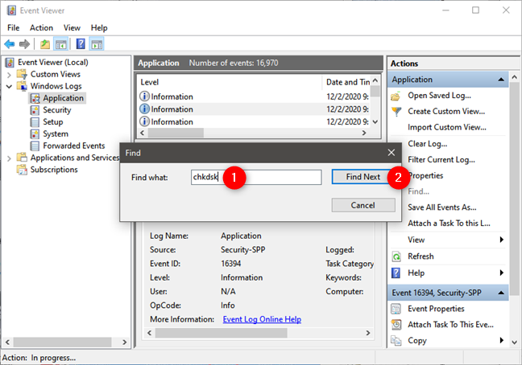Click the Level column header
This screenshot has width=522, height=365.
230,82
